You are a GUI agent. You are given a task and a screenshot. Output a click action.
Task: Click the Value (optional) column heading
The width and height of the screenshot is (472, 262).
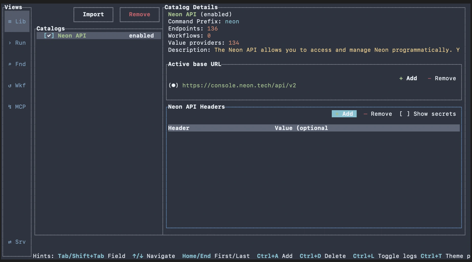click(301, 128)
